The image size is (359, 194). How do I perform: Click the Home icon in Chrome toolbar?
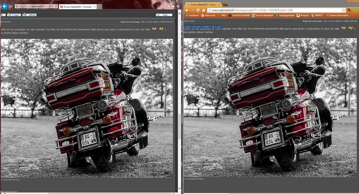pyautogui.click(x=203, y=10)
